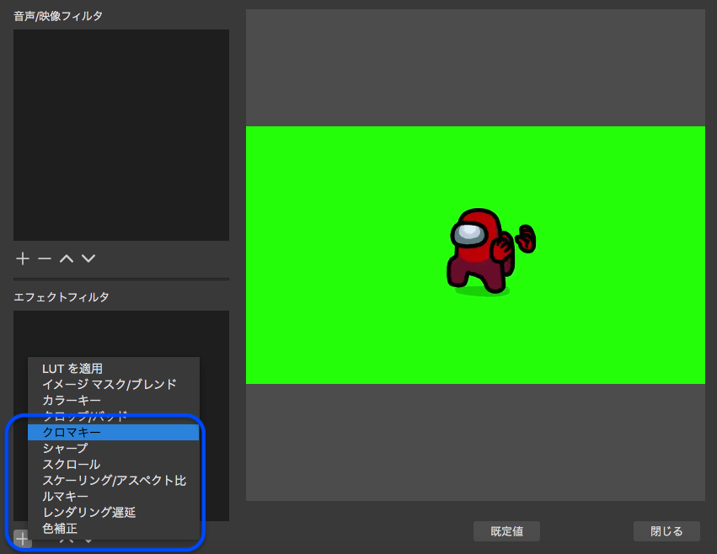Move audio/video filter up with up arrow
This screenshot has height=554, width=717.
67,258
